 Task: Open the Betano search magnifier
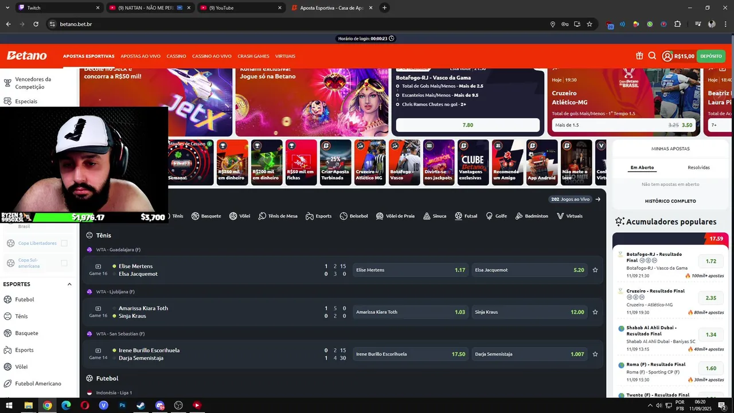(x=652, y=56)
